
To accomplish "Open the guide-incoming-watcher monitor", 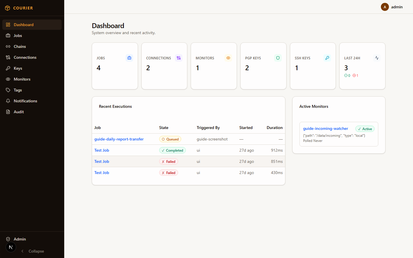I will pyautogui.click(x=326, y=128).
